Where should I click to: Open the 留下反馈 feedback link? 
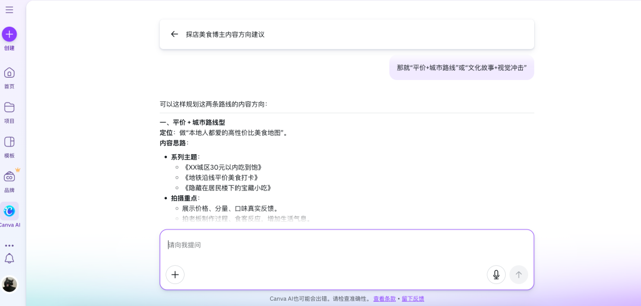412,299
